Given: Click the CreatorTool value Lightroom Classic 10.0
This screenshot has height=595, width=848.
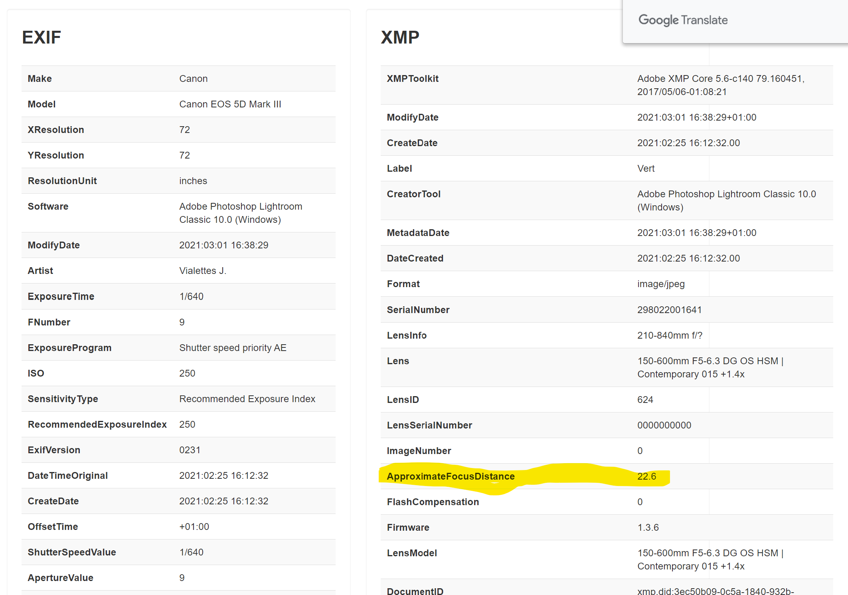Looking at the screenshot, I should coord(727,200).
